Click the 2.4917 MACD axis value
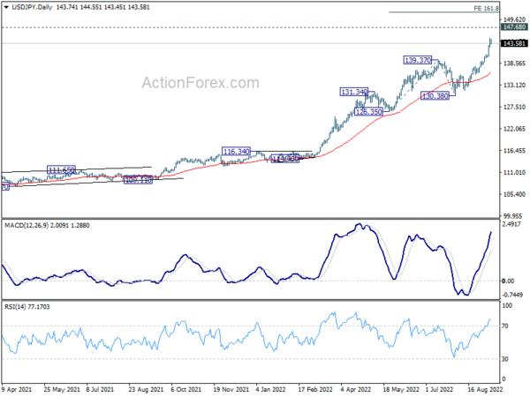The height and width of the screenshot is (397, 530). [511, 224]
